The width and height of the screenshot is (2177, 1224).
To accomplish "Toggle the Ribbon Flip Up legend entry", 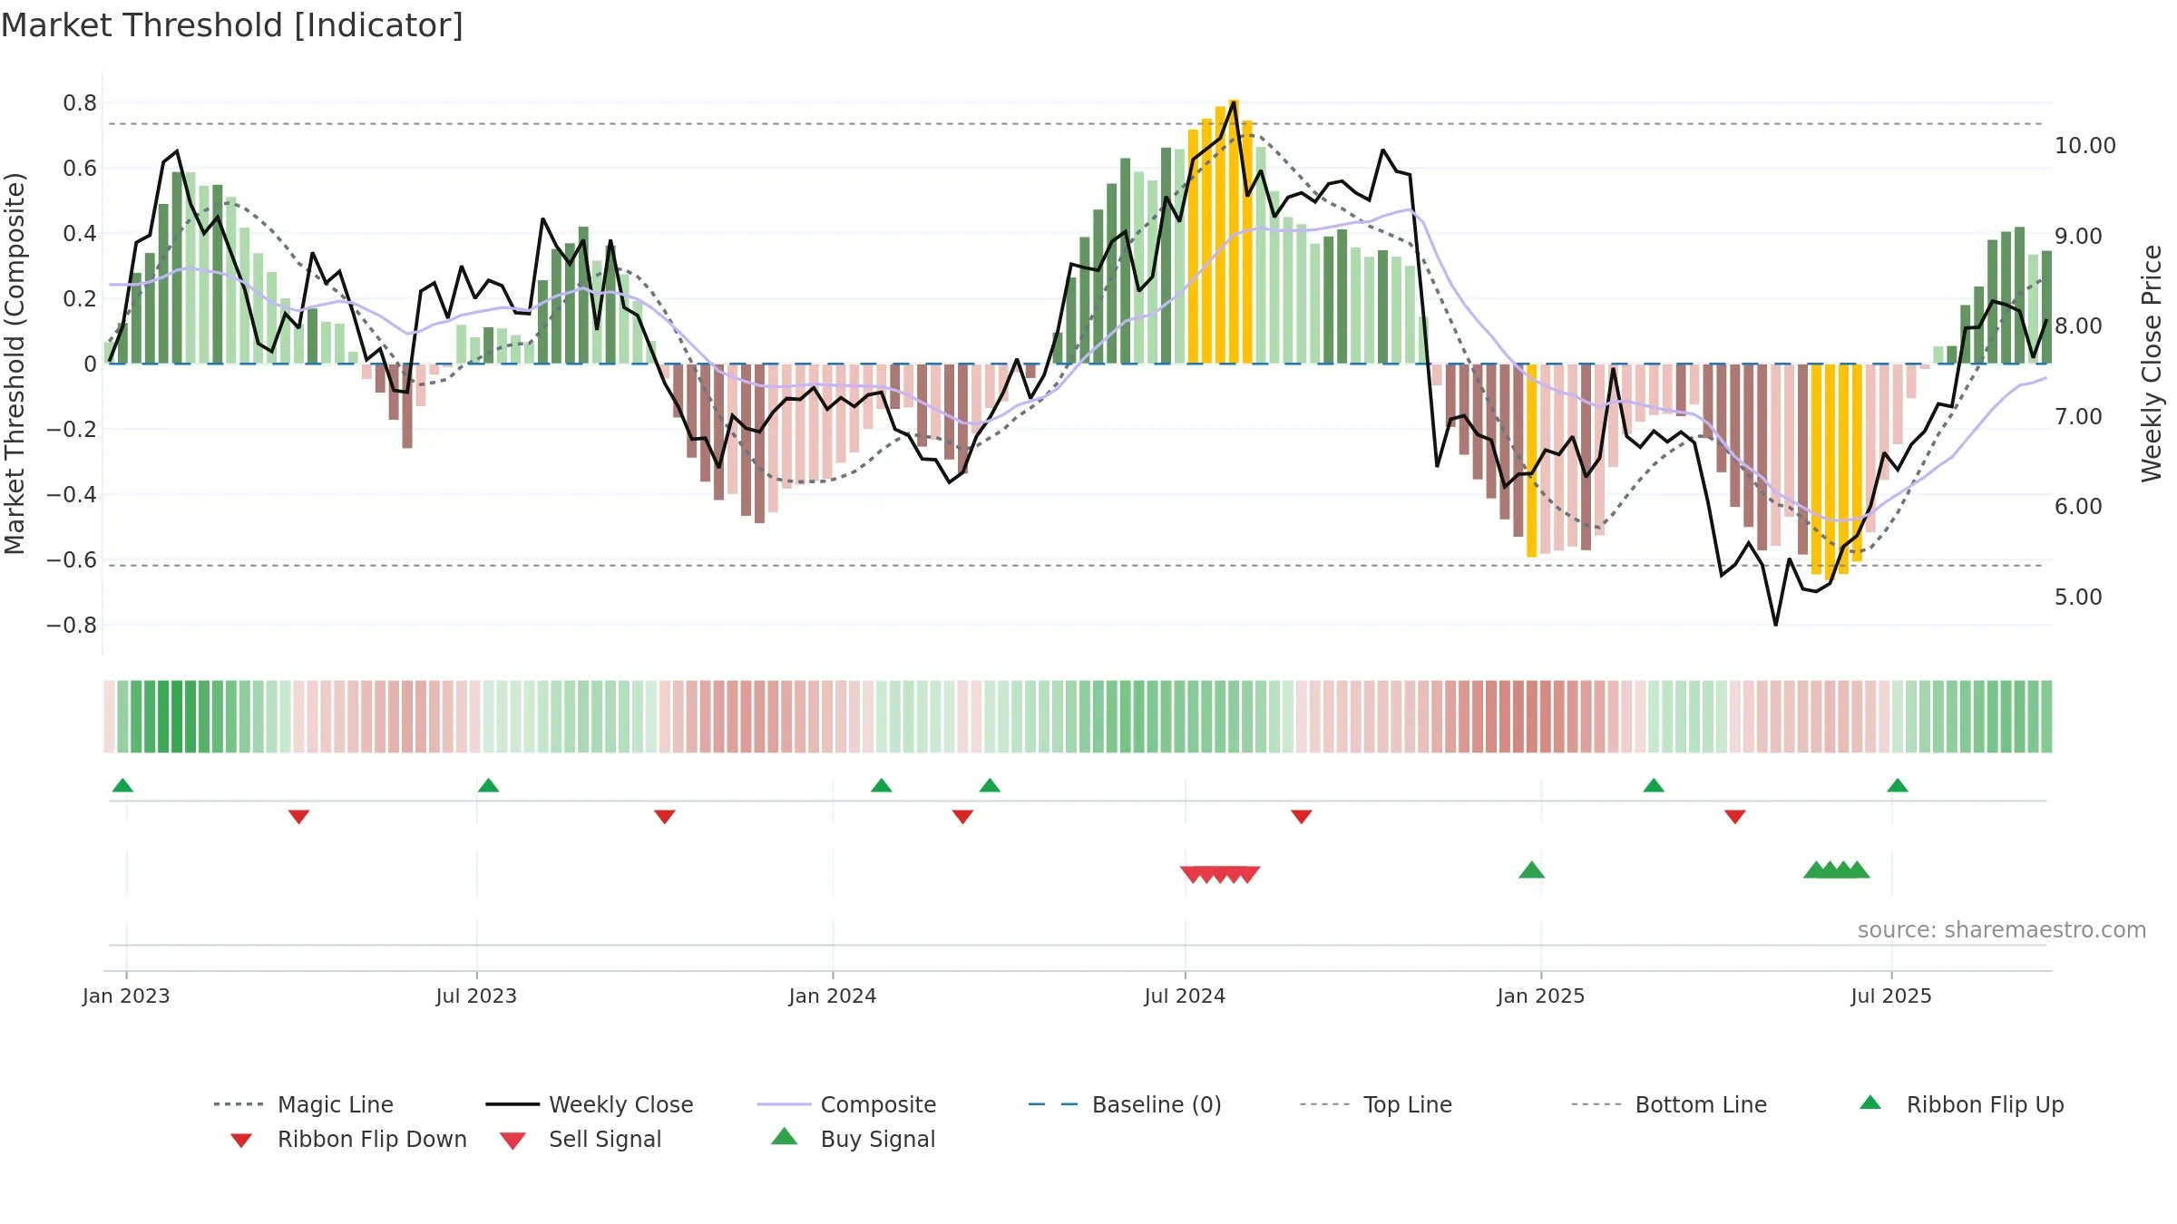I will tap(1961, 1104).
